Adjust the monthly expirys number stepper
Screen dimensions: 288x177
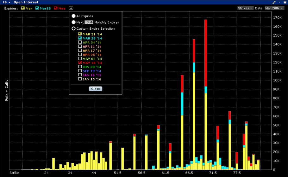click(91, 22)
